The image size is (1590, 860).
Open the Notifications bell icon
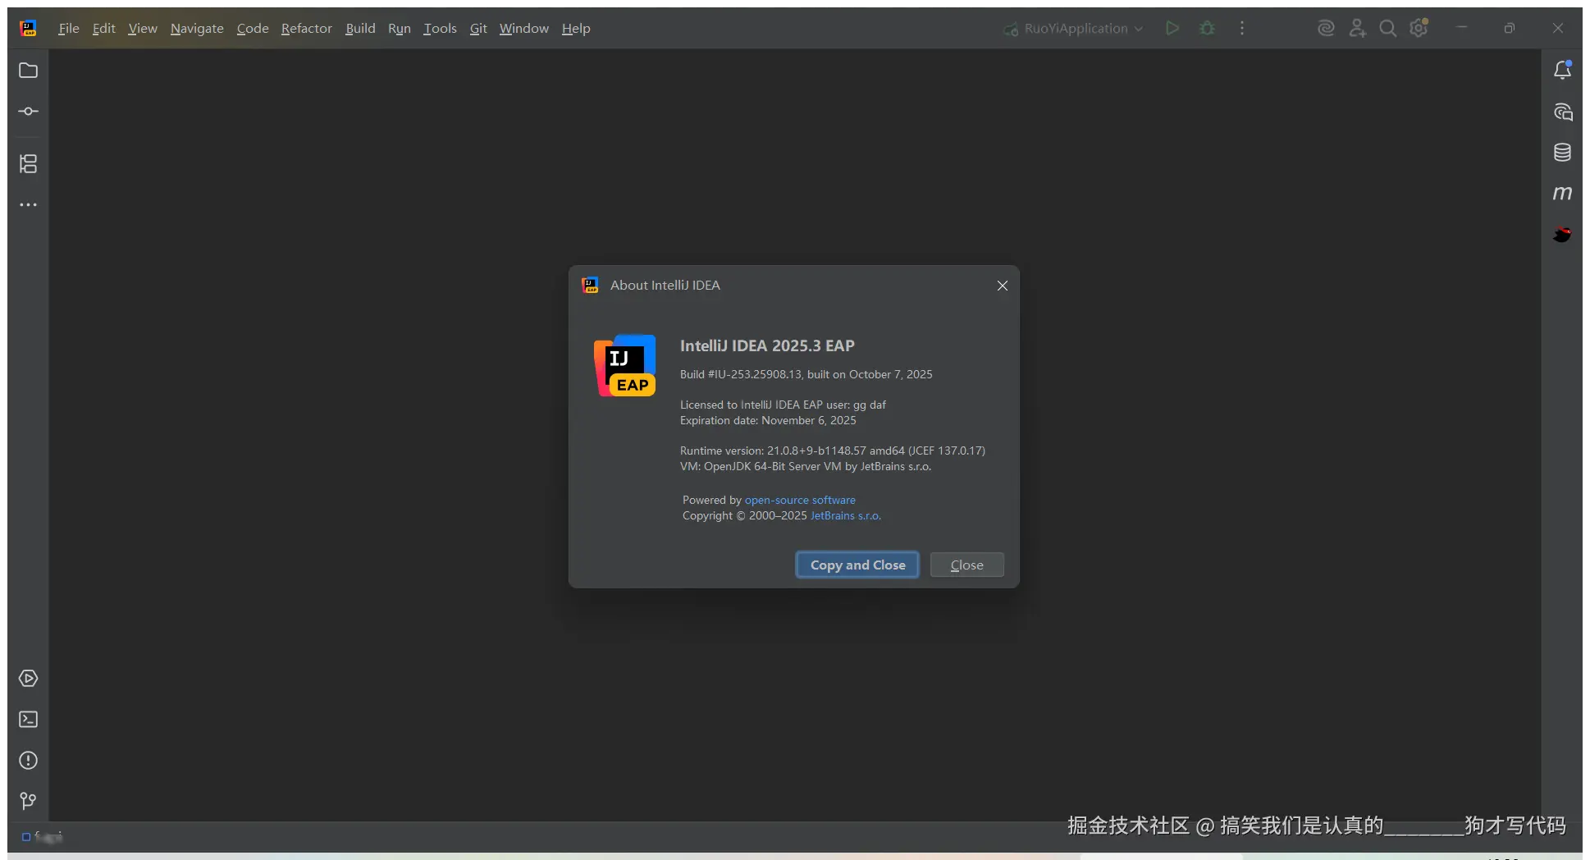(x=1562, y=71)
